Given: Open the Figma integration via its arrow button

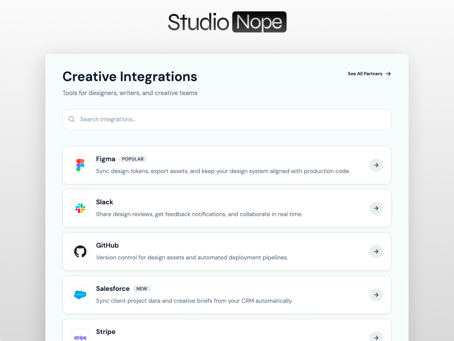Looking at the screenshot, I should [x=376, y=165].
